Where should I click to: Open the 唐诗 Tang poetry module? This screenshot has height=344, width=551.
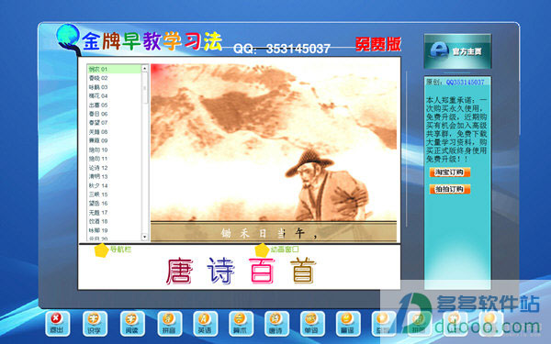click(276, 324)
